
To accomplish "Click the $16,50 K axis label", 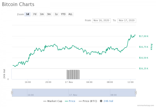I will click(144, 58).
